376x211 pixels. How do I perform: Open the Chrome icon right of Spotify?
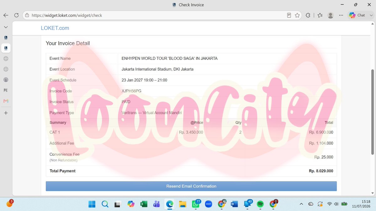pyautogui.click(x=274, y=204)
